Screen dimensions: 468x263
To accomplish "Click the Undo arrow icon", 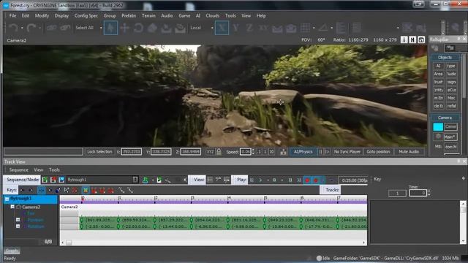I will click(13, 28).
